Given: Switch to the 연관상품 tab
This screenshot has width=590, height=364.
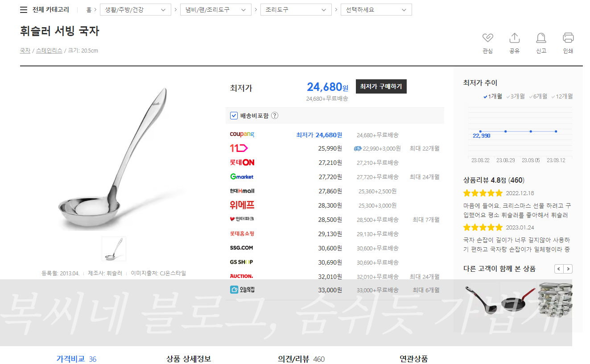Looking at the screenshot, I should click(x=413, y=359).
